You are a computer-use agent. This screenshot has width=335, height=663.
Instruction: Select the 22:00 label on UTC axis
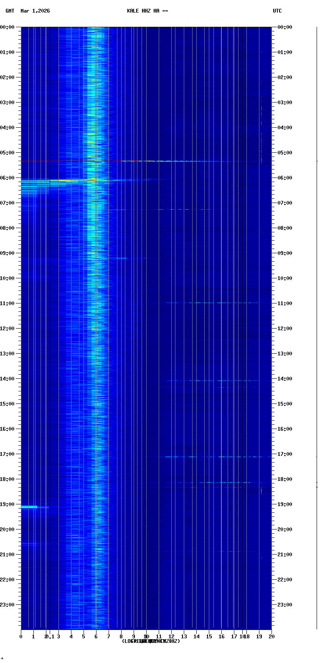pyautogui.click(x=284, y=580)
